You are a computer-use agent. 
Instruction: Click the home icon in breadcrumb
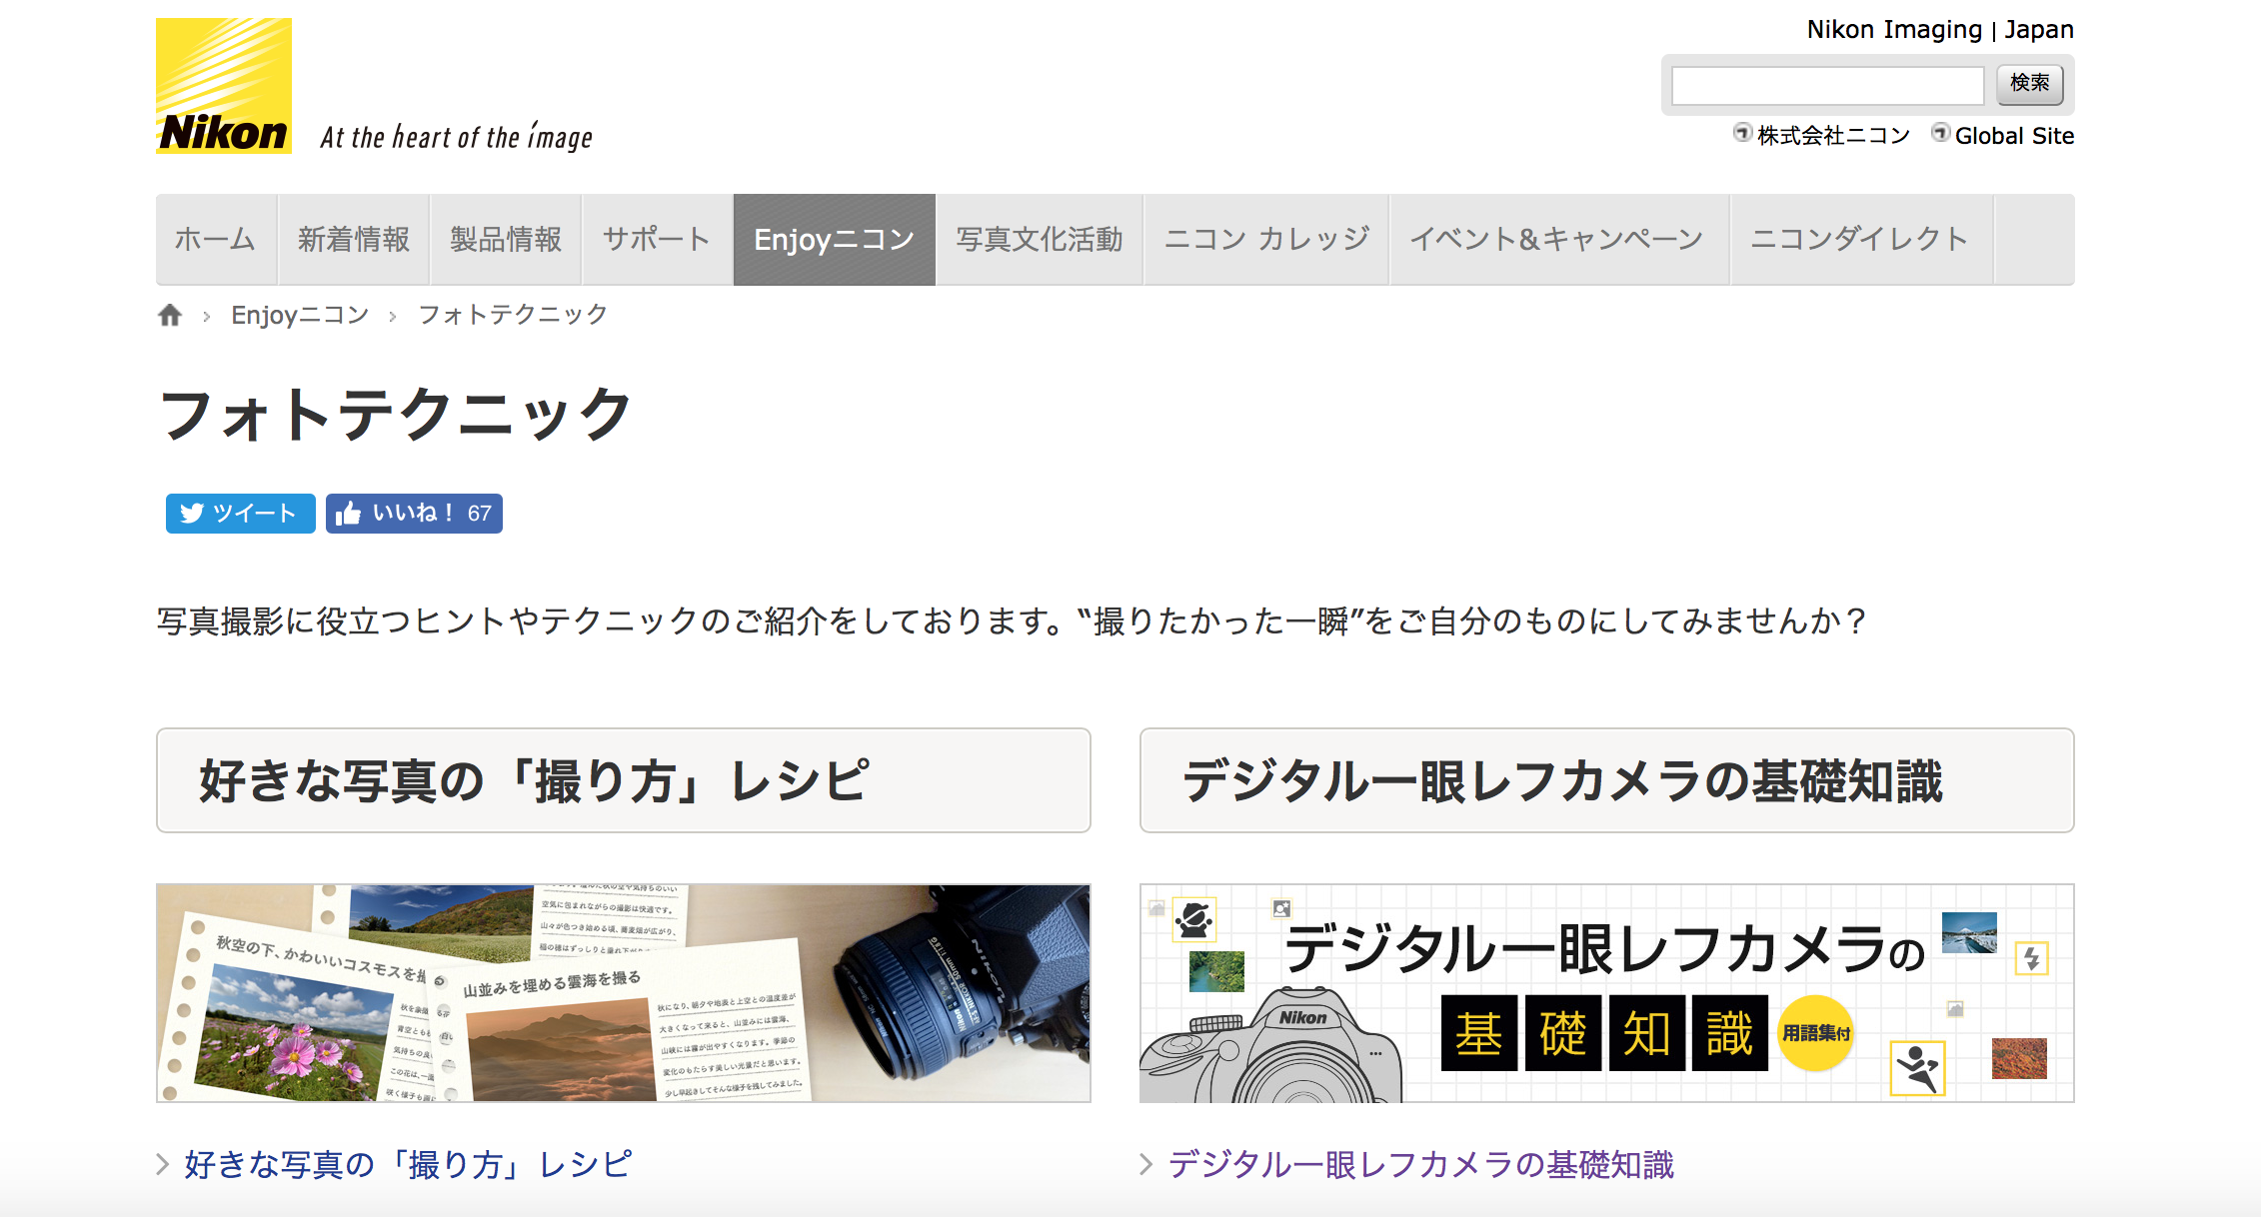point(170,316)
